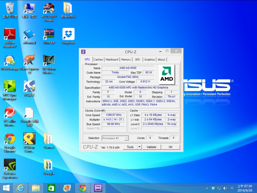
Task: Click the Bus Speed 99.98 MHz value
Action: point(114,124)
